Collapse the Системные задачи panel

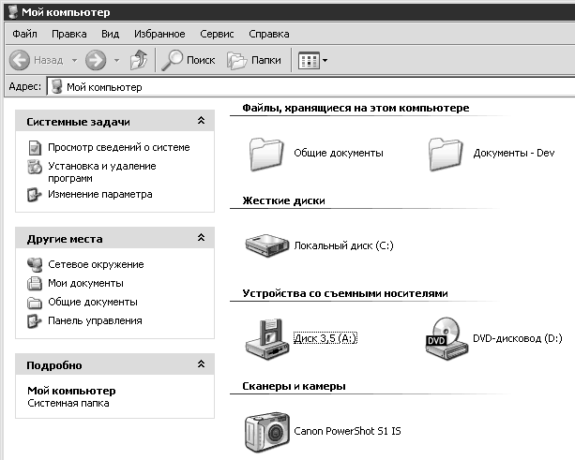[x=201, y=122]
